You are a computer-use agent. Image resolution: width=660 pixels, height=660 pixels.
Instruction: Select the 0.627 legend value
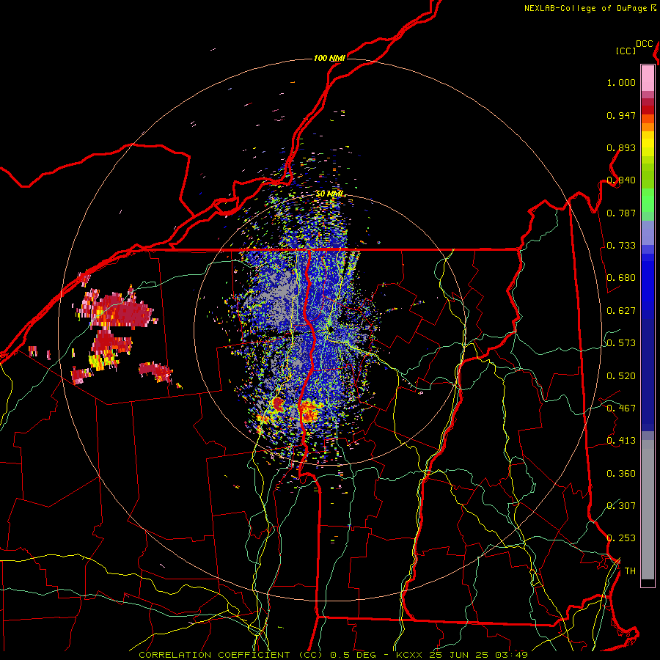[621, 311]
